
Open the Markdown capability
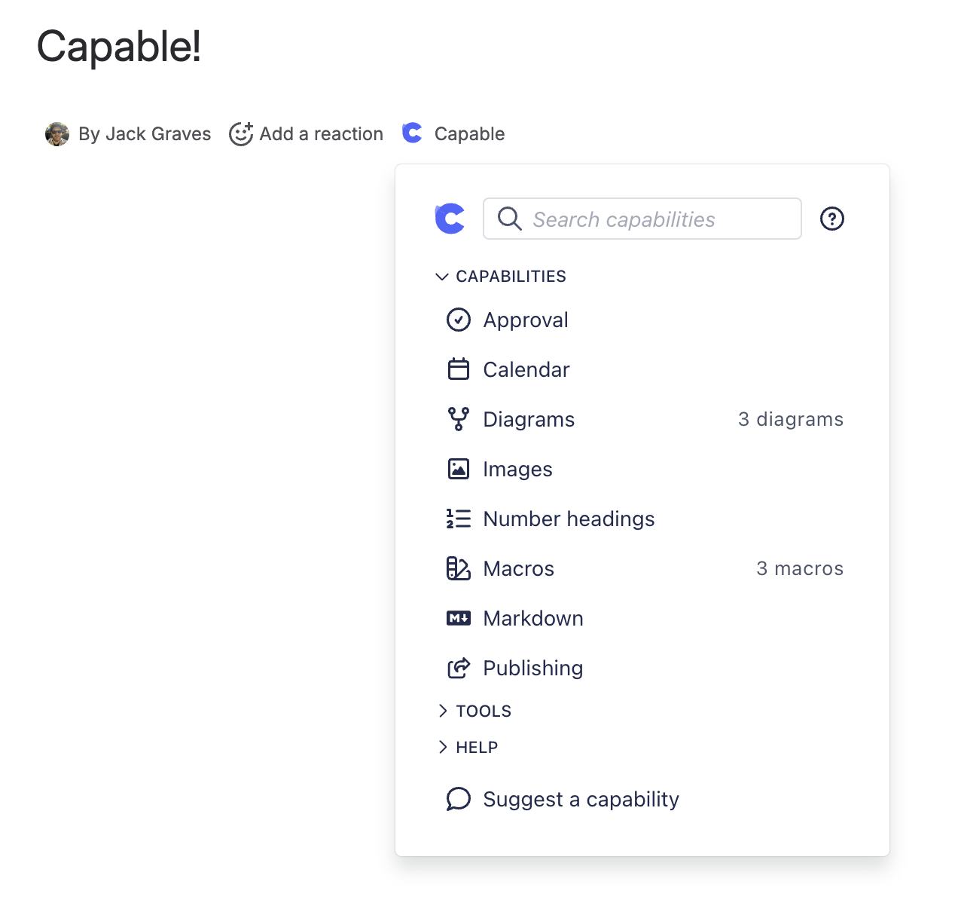pyautogui.click(x=533, y=618)
